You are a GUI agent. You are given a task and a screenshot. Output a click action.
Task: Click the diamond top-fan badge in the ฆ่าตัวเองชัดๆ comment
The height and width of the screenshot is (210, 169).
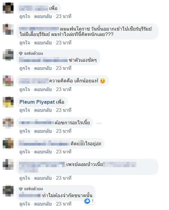coord(21,54)
